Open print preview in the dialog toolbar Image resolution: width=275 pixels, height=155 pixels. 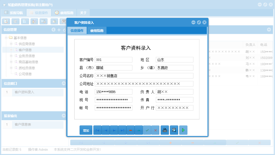click(x=174, y=130)
